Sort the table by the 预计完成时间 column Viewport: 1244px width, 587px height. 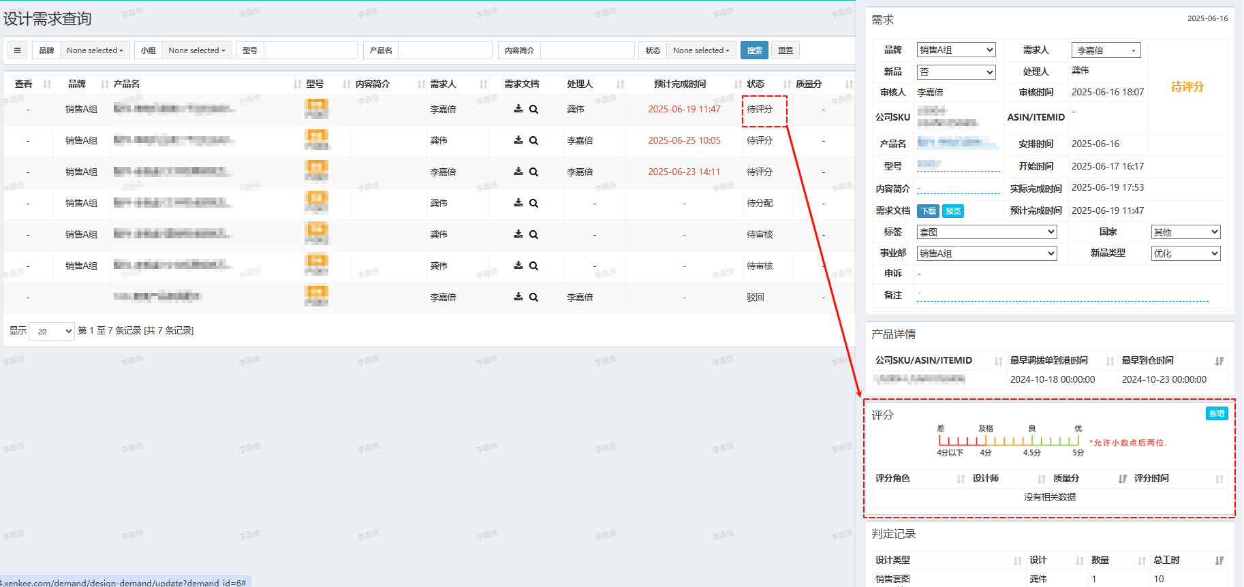click(738, 84)
